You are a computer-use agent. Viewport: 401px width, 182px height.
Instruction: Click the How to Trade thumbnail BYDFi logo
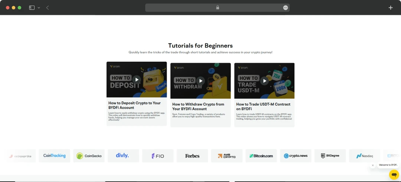click(243, 68)
